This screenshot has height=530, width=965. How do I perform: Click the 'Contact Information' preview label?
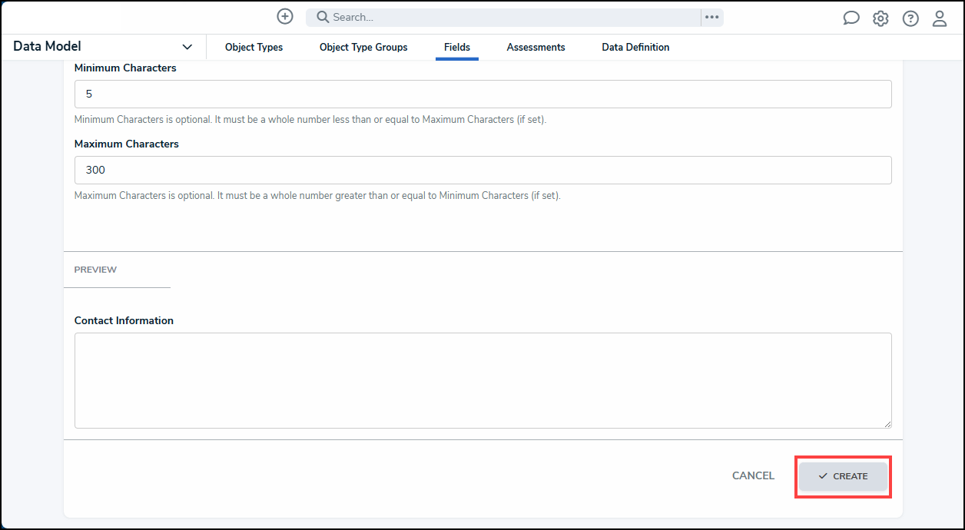coord(124,320)
